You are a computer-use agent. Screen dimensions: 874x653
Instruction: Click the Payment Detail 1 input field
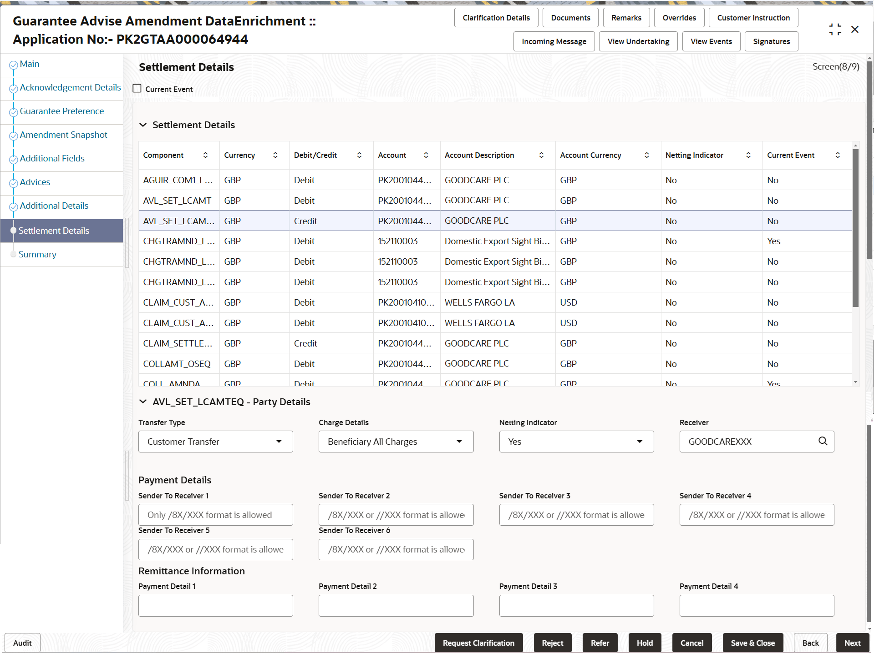coord(215,605)
